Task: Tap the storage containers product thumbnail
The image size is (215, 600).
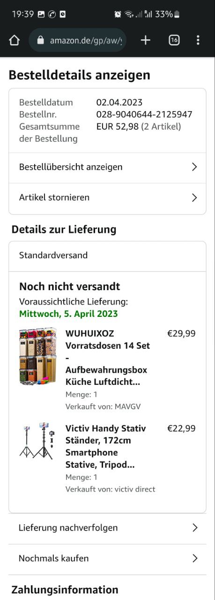Action: click(x=38, y=356)
